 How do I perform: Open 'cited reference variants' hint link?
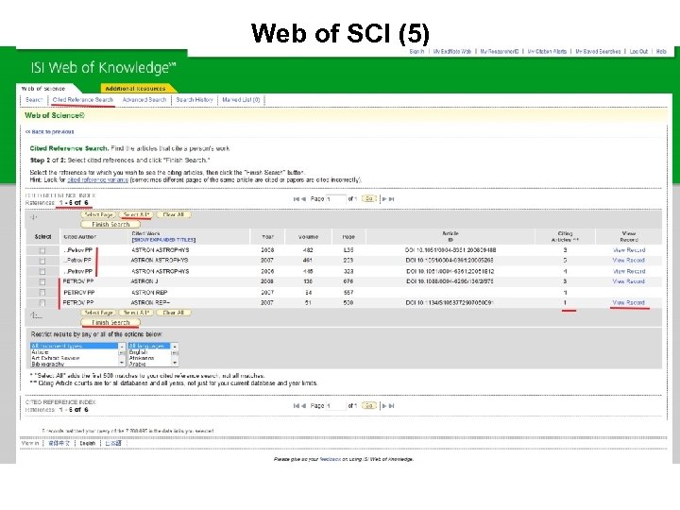coord(97,179)
